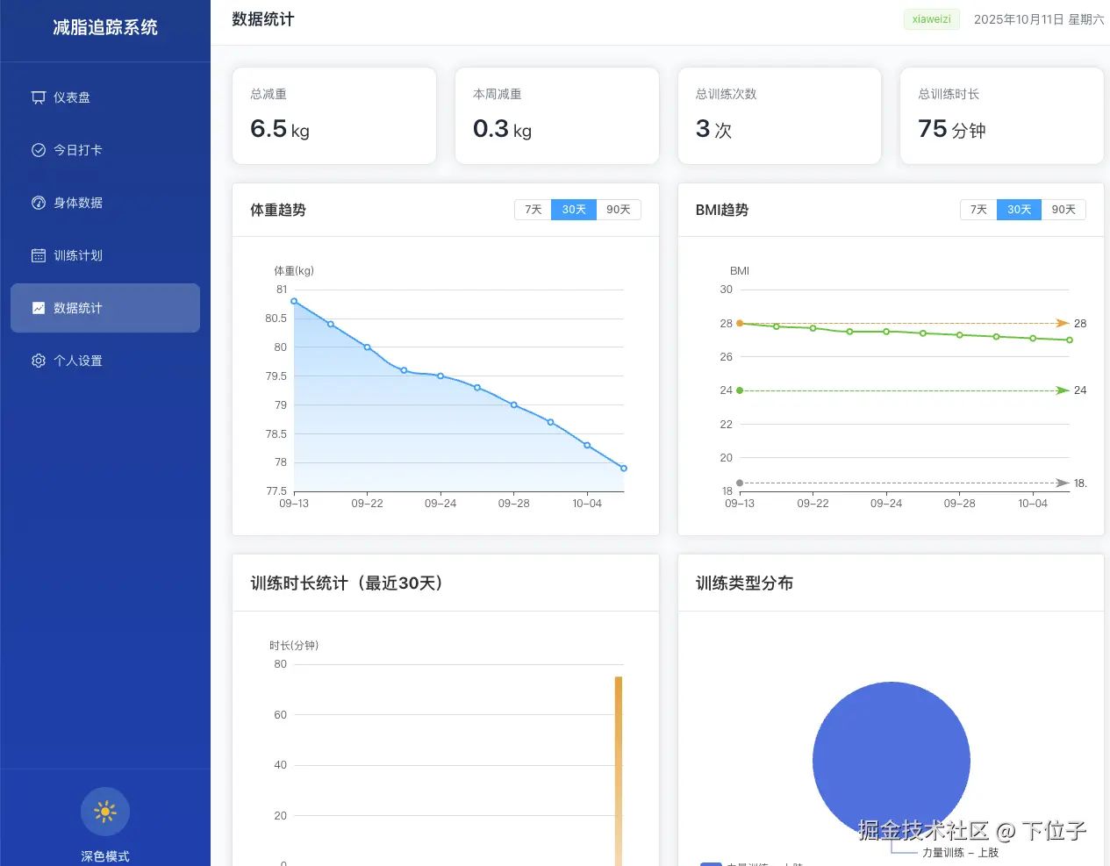Screen dimensions: 1110x866
Task: Select the 仪表盘 dashboard icon in sidebar
Action: (38, 97)
